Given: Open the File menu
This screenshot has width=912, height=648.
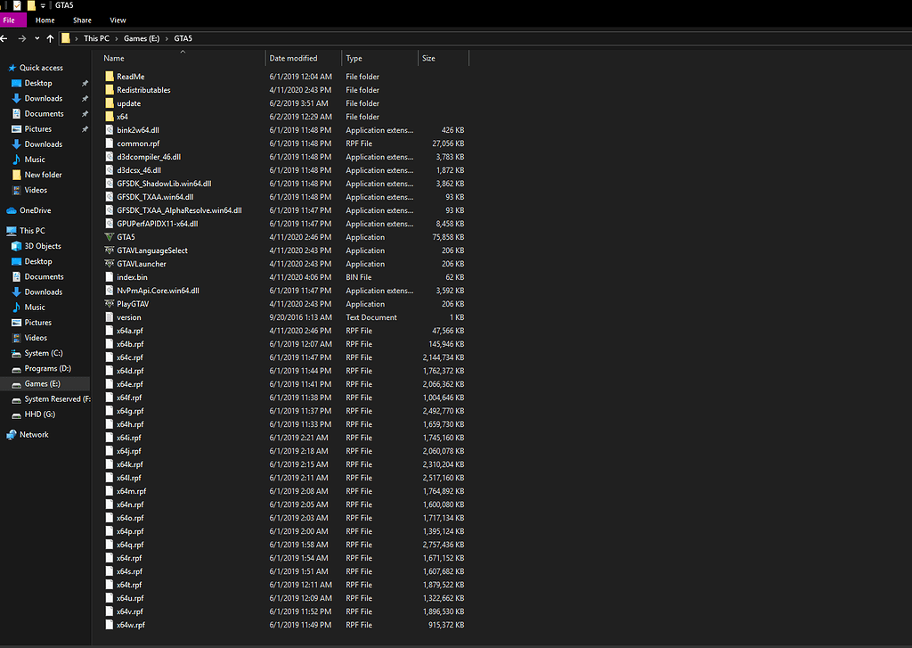Looking at the screenshot, I should [12, 20].
